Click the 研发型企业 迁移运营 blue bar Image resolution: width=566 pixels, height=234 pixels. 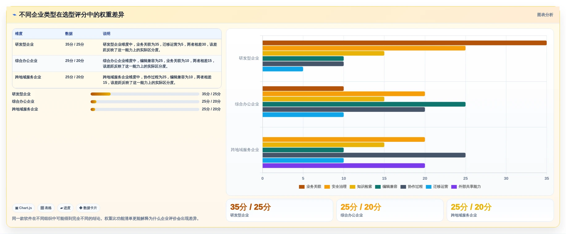283,69
